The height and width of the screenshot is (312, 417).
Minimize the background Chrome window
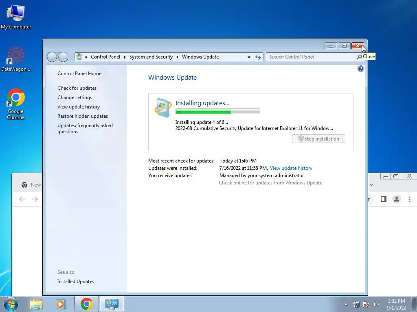pos(386,176)
